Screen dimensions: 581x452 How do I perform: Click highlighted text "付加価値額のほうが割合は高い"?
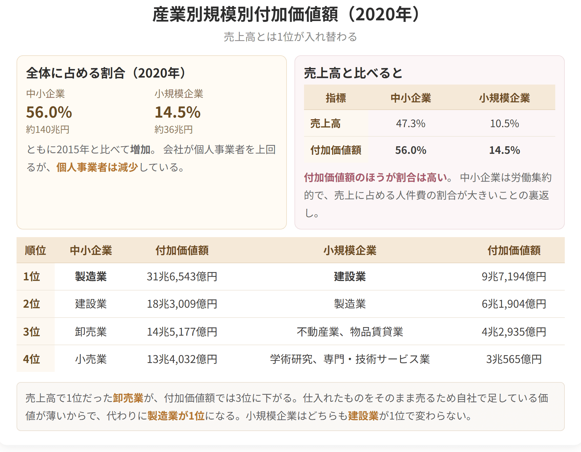click(x=376, y=177)
